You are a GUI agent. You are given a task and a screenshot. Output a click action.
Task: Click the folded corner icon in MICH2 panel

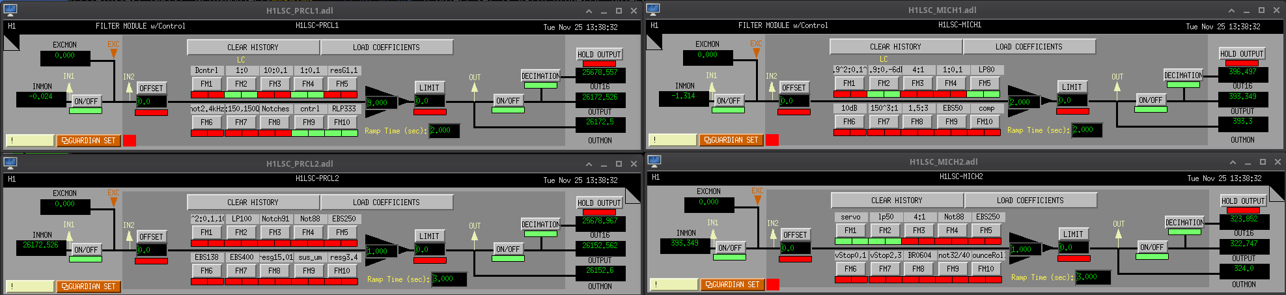655,191
